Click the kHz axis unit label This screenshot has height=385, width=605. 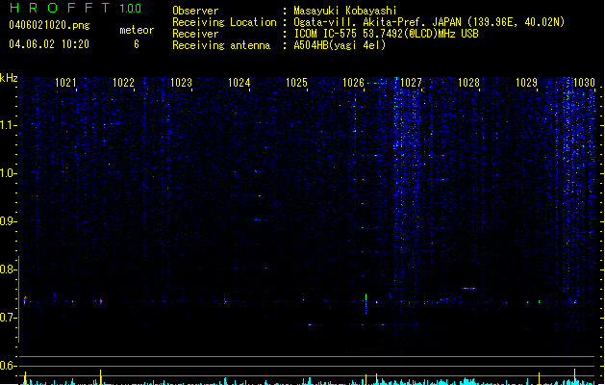pyautogui.click(x=9, y=78)
